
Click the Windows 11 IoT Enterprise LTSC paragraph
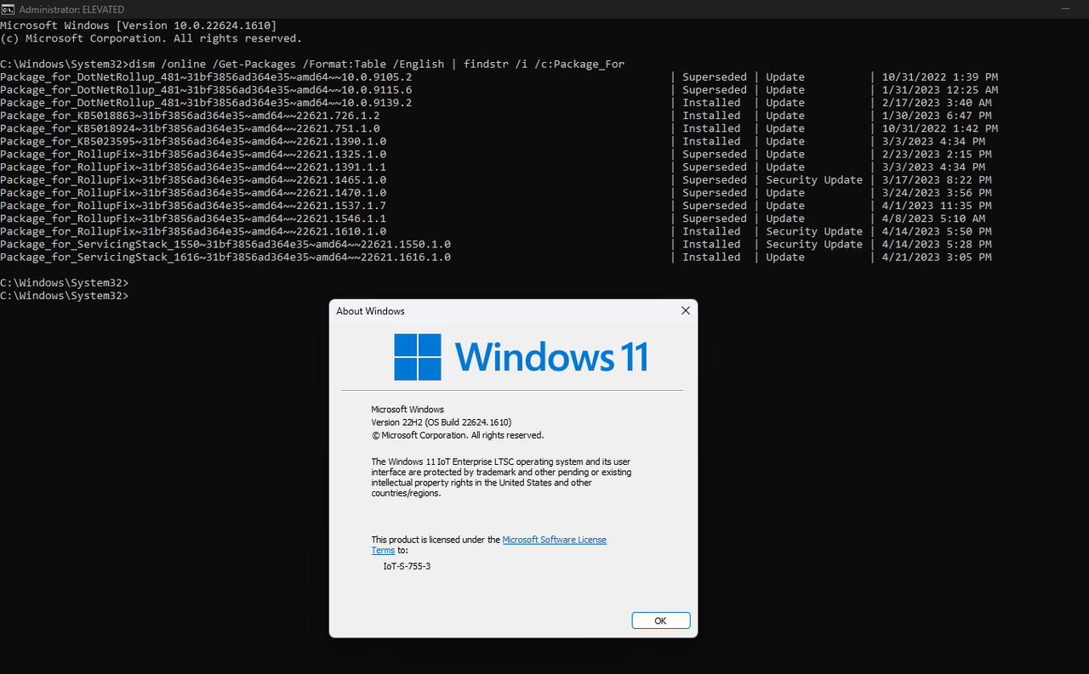click(x=501, y=478)
